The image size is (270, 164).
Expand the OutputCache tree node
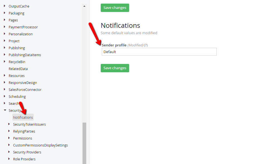coord(4,6)
